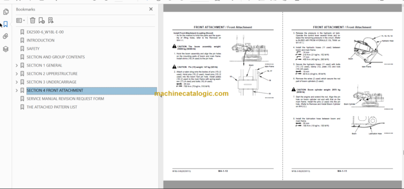Select the Bookmarks panel icon in sidebar
Image resolution: width=404 pixels, height=189 pixels.
[6, 24]
